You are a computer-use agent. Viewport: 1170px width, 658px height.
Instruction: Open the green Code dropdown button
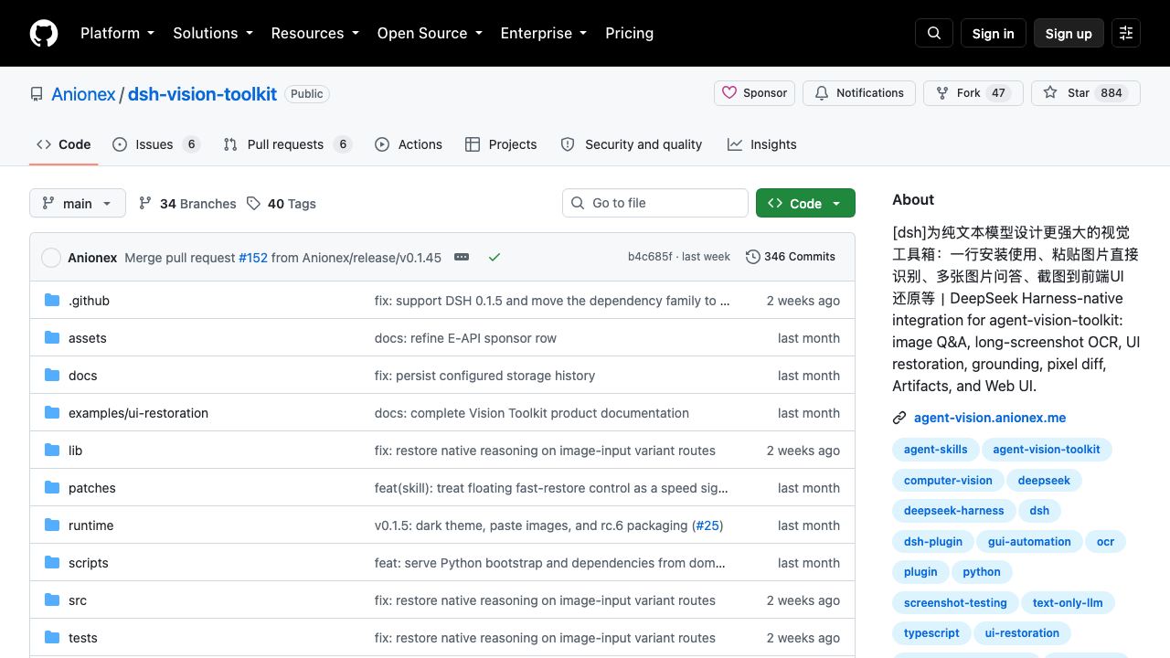tap(805, 203)
